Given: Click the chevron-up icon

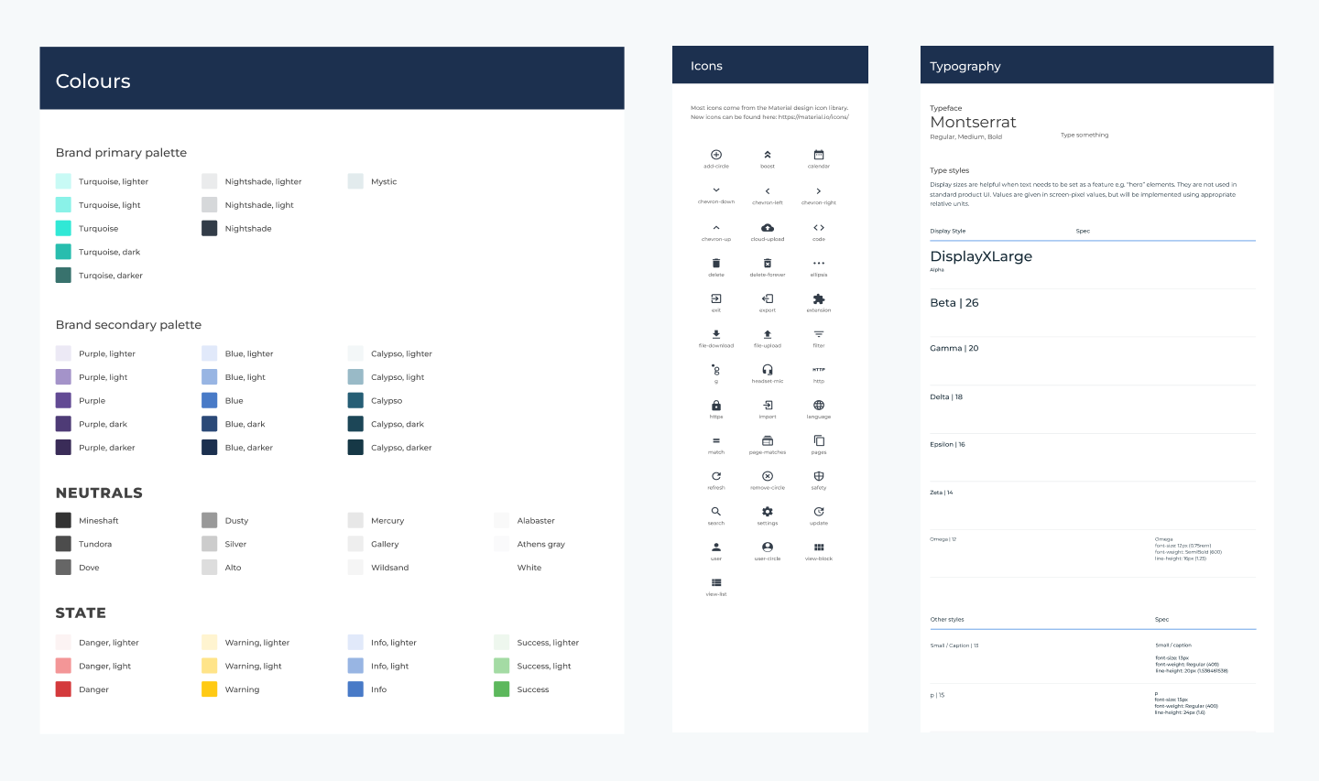Looking at the screenshot, I should tap(716, 227).
